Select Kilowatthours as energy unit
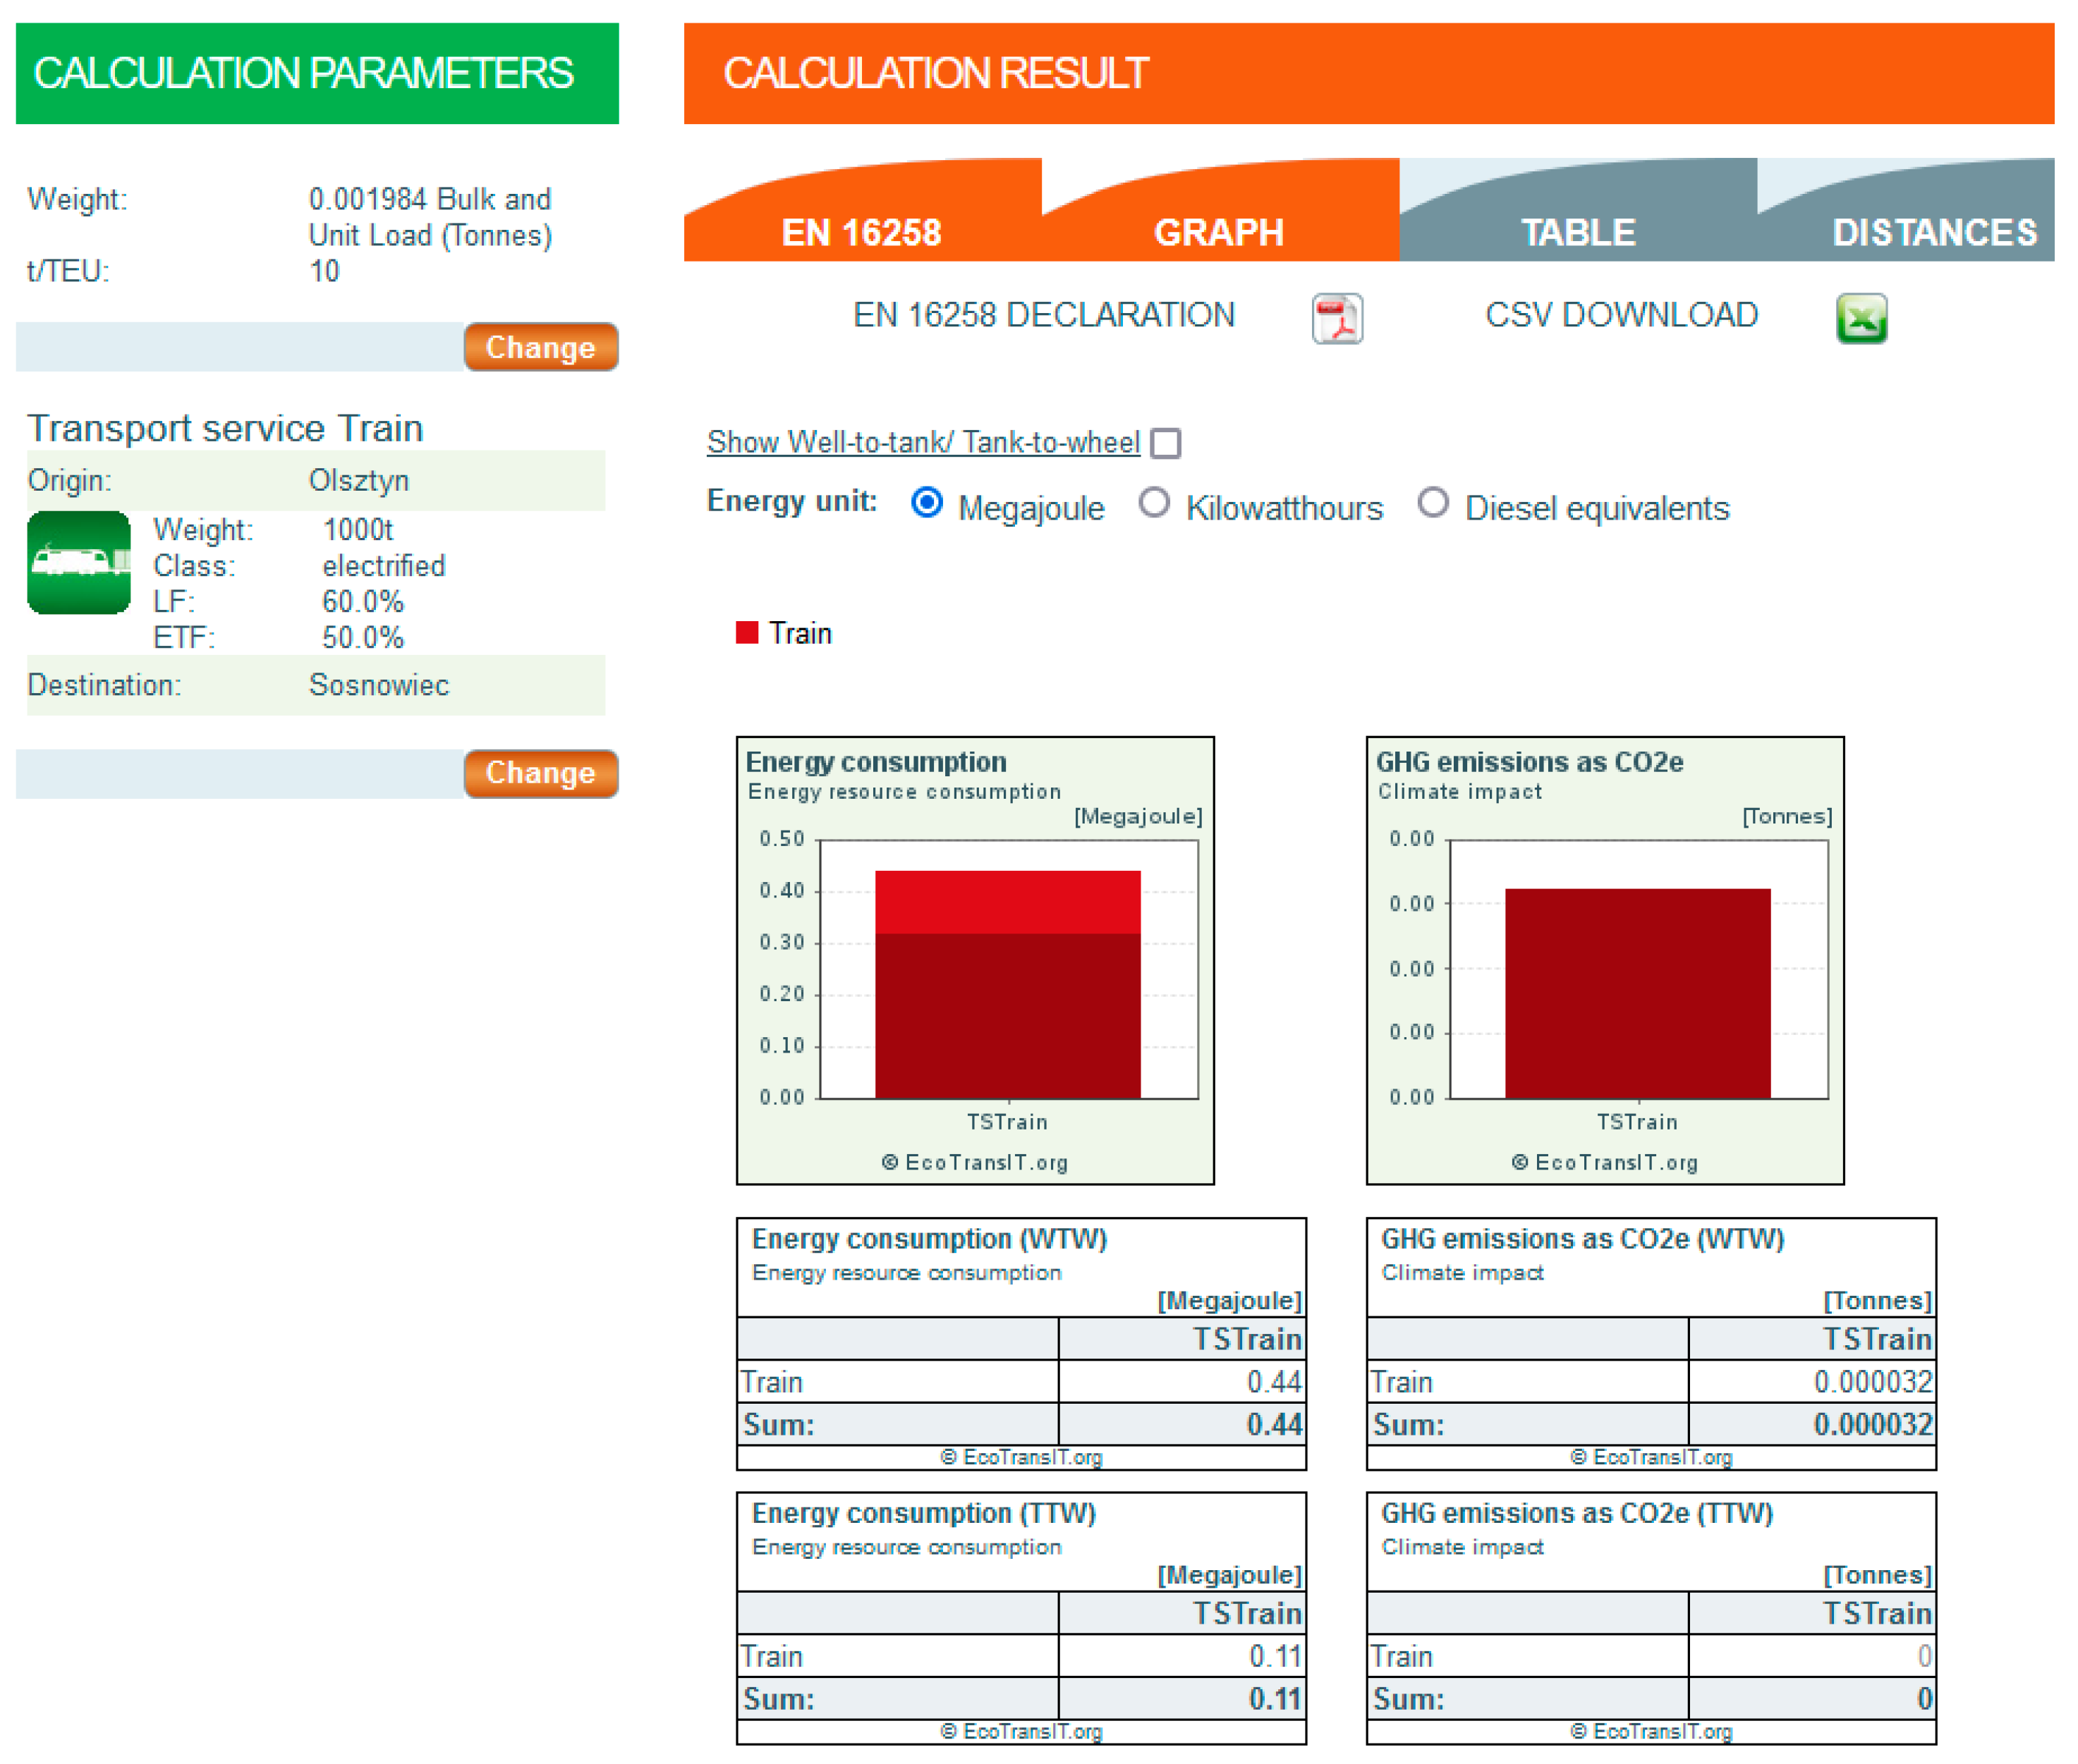 pyautogui.click(x=1153, y=502)
